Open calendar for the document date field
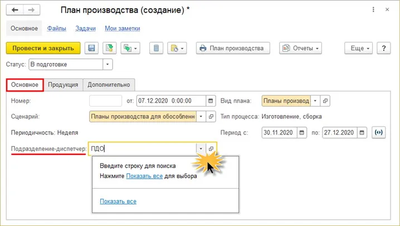 click(211, 101)
